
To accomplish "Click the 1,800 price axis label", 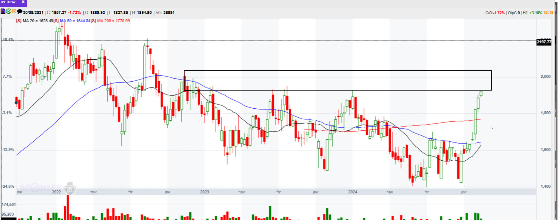I will pyautogui.click(x=546, y=113).
